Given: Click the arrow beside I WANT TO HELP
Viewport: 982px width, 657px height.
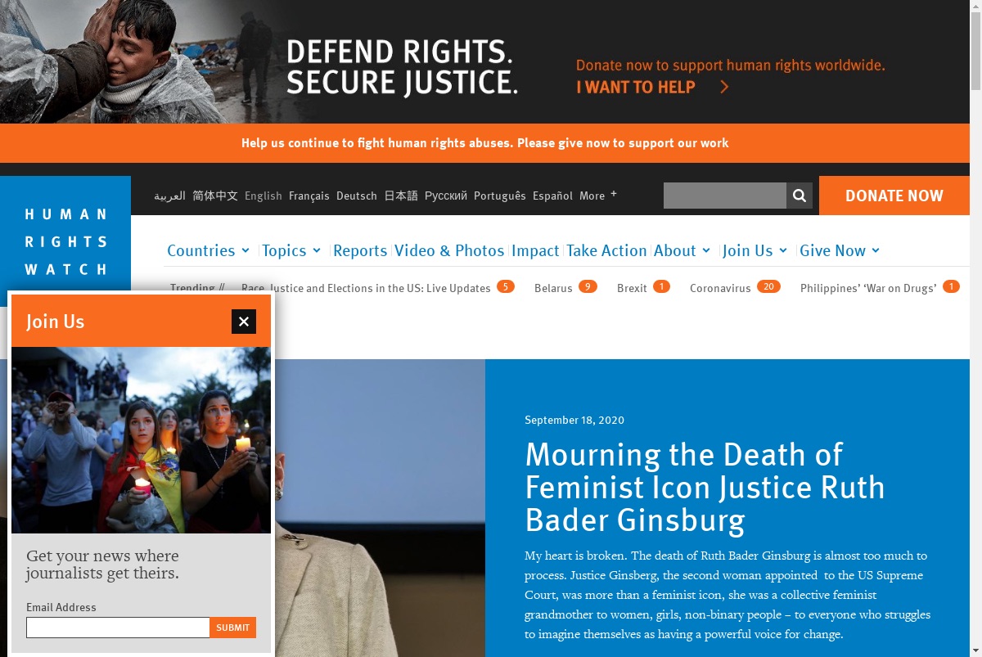Looking at the screenshot, I should tap(724, 87).
